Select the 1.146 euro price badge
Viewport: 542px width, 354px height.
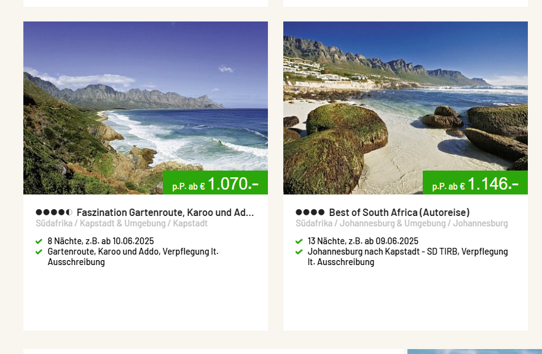point(475,183)
